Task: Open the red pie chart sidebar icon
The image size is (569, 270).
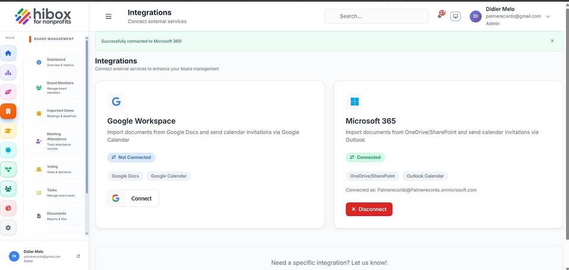Action: [8, 208]
